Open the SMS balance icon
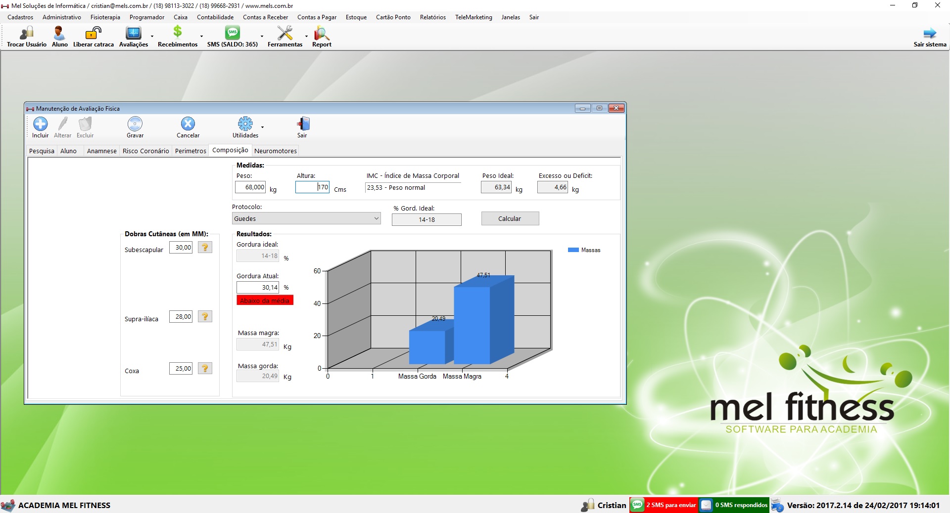 tap(232, 33)
